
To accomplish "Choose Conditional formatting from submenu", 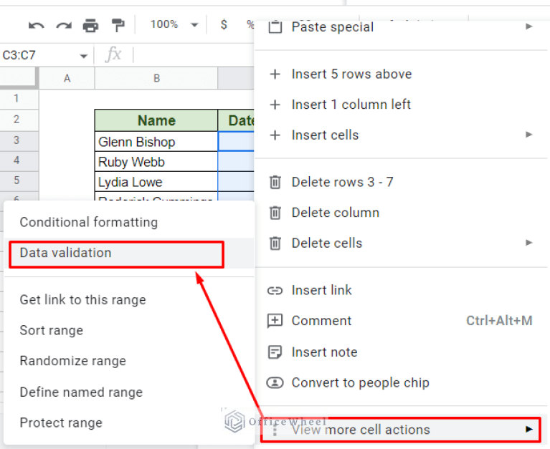I will tap(129, 223).
